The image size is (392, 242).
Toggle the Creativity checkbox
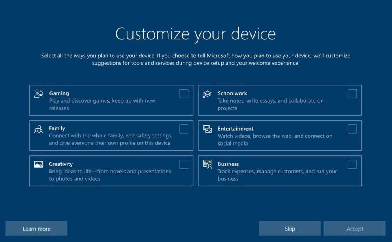click(184, 165)
